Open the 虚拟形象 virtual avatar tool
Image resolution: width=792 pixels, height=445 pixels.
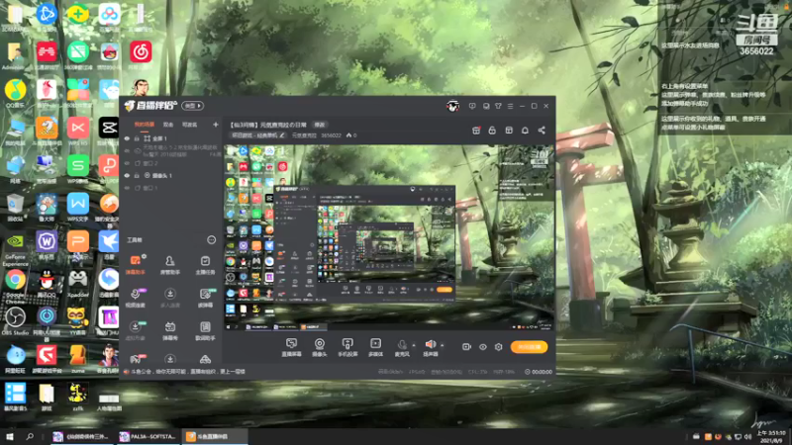tap(136, 330)
